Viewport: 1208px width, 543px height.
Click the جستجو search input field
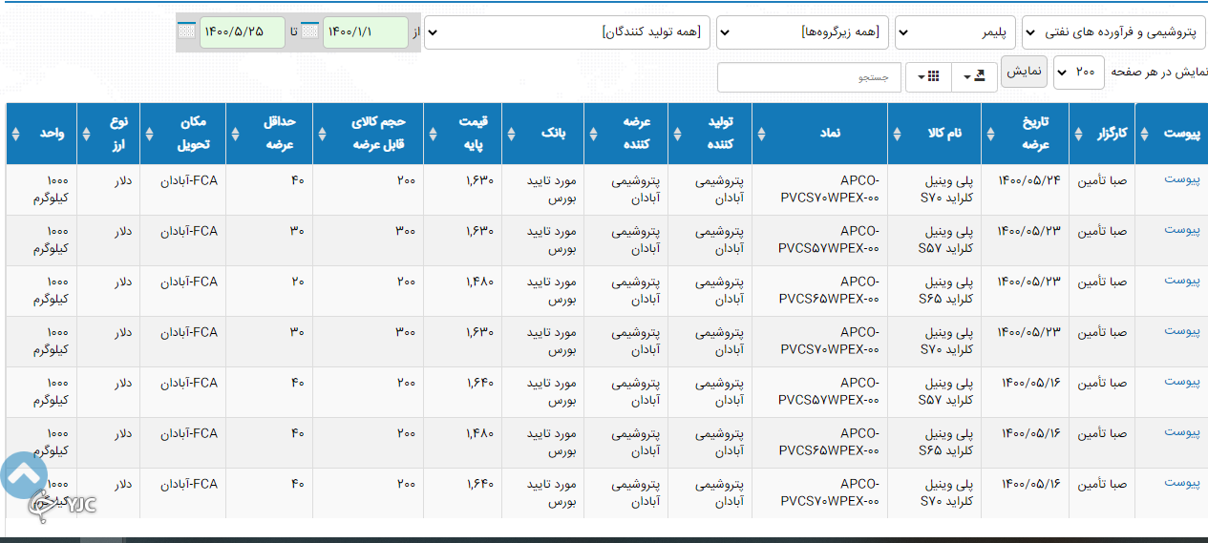pyautogui.click(x=808, y=77)
